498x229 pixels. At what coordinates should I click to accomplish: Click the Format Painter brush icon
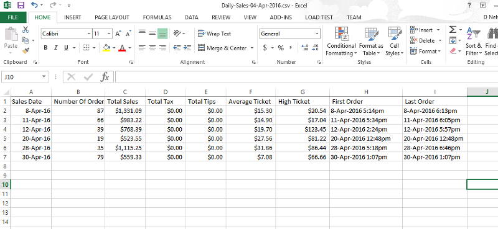point(26,51)
